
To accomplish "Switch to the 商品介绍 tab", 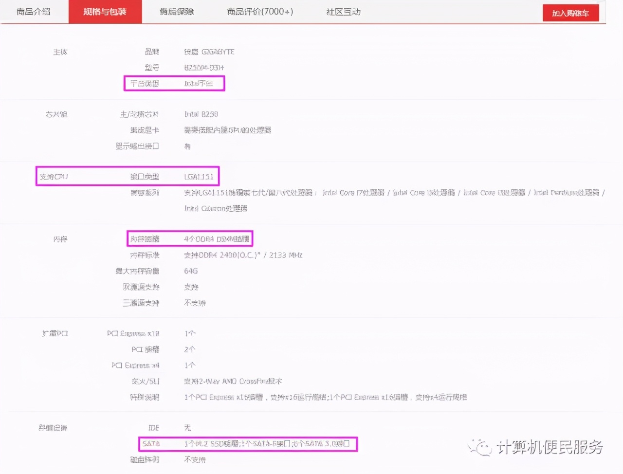I will point(33,12).
